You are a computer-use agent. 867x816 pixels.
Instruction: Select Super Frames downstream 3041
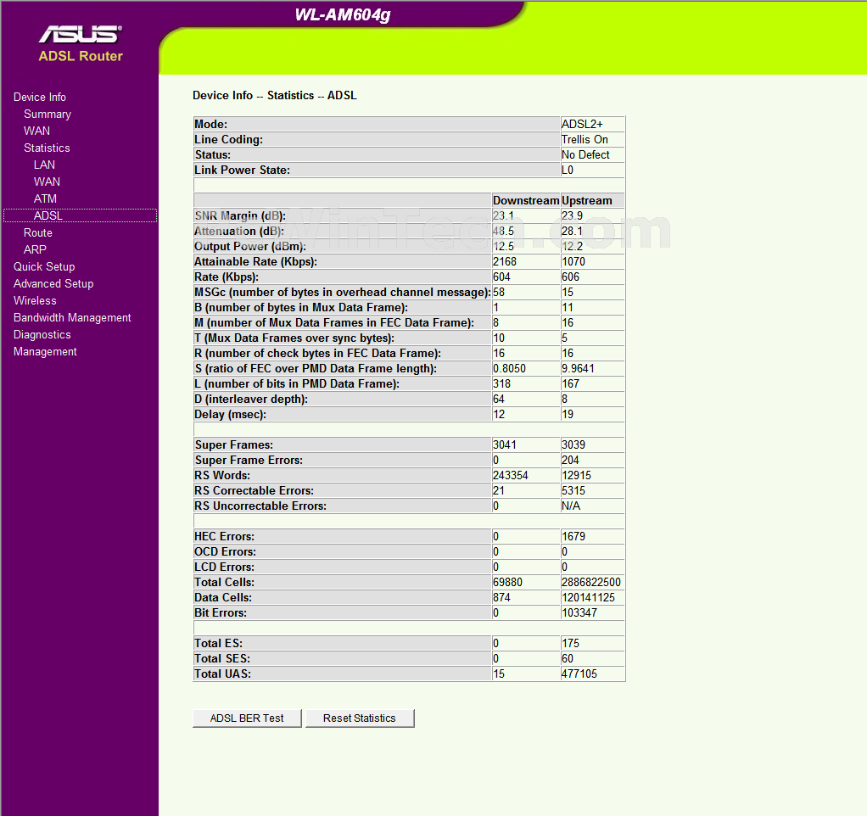tap(504, 445)
